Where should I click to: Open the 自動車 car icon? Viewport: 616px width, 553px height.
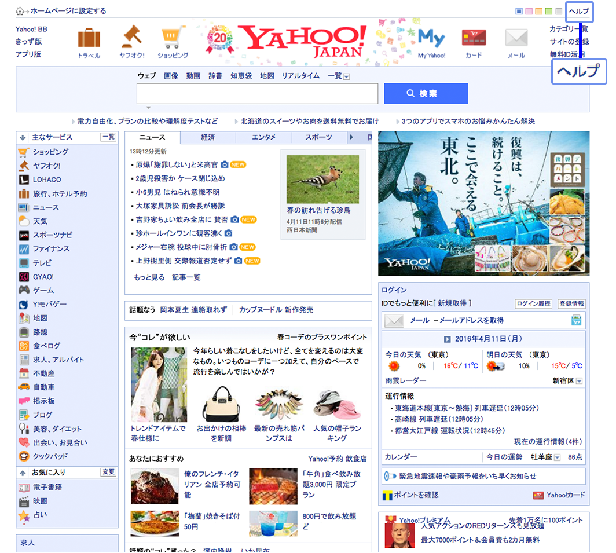pos(24,387)
